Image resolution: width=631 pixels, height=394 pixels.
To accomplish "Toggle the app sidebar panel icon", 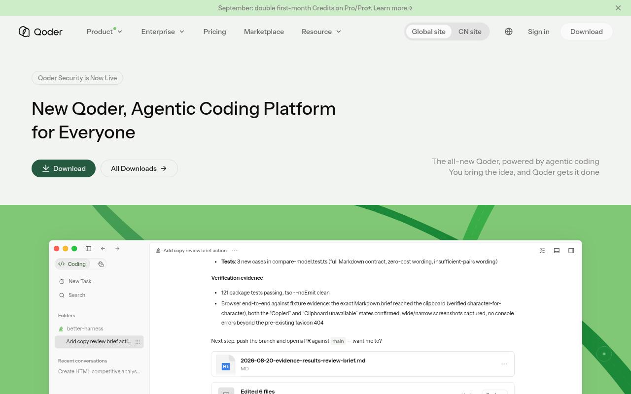I will [x=88, y=249].
